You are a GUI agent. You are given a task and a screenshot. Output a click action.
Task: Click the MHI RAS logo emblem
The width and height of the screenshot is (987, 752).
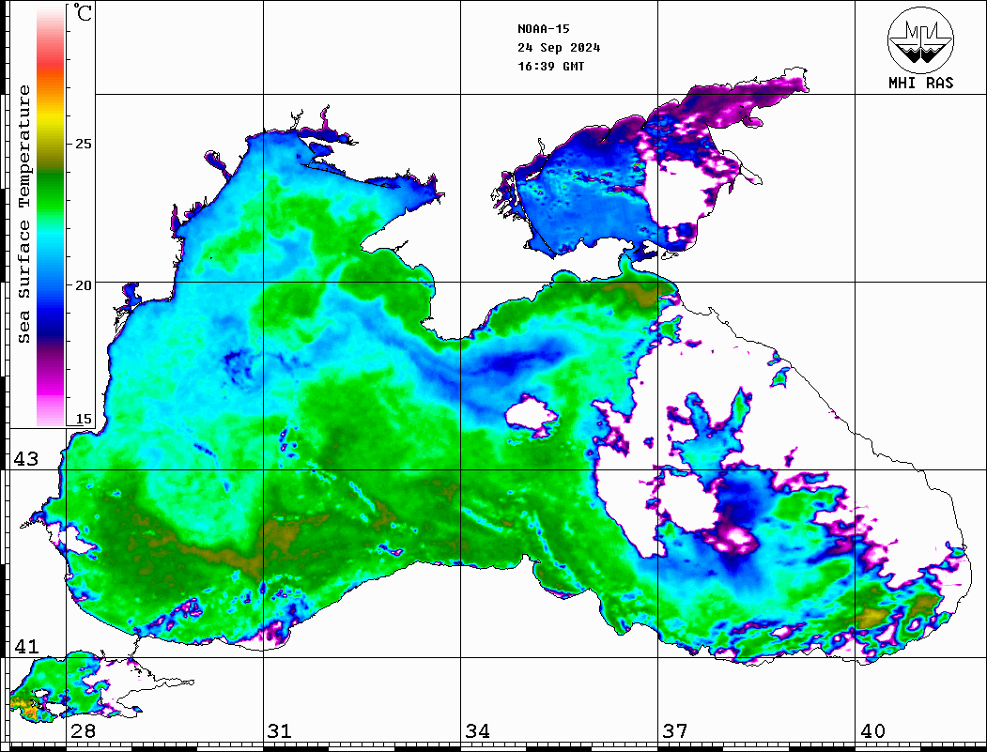[921, 39]
